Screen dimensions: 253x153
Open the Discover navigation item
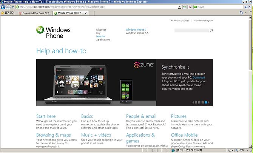[x=101, y=29]
